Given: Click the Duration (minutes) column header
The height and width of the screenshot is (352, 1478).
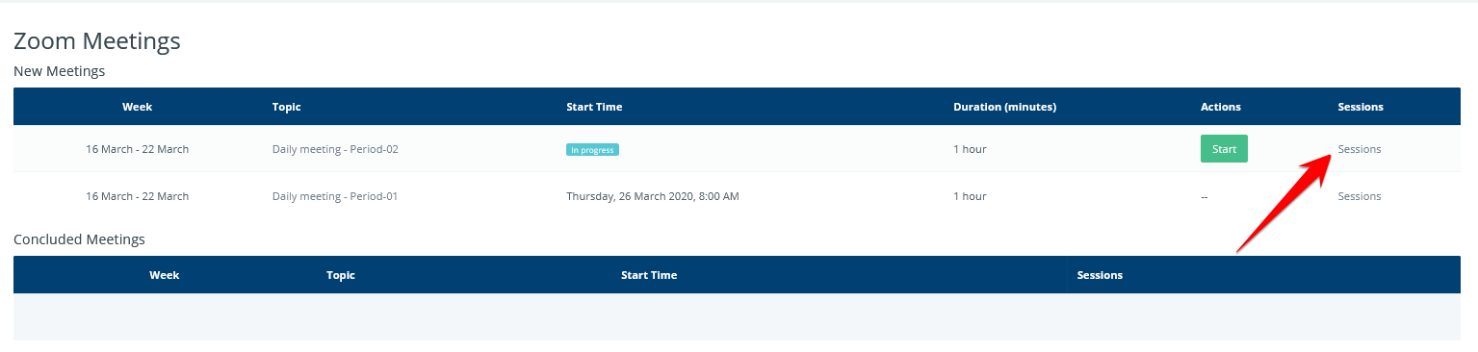Looking at the screenshot, I should tap(1005, 107).
